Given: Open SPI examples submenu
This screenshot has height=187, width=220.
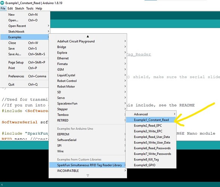Looking at the screenshot, I should (88, 145).
